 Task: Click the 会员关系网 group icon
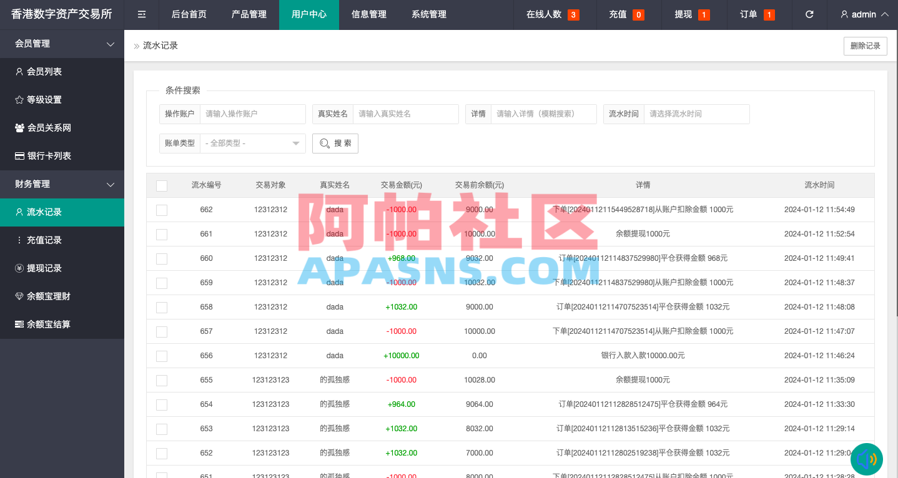pyautogui.click(x=21, y=127)
